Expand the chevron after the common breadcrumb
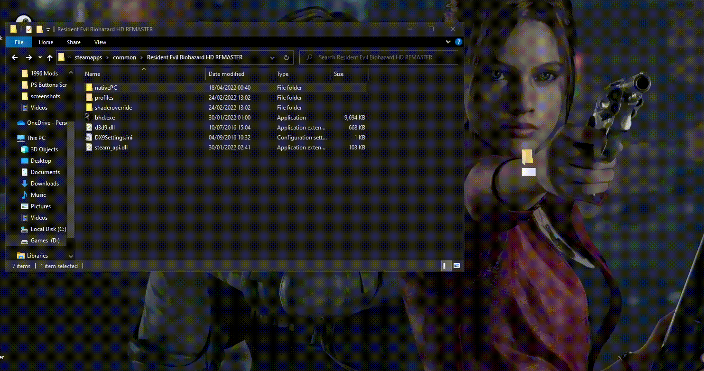704x371 pixels. (x=141, y=57)
